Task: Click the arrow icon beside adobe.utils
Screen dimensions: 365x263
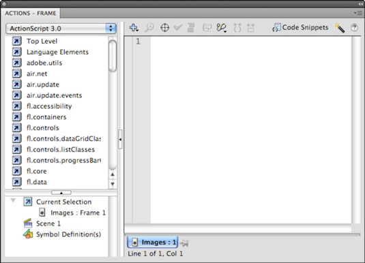Action: click(17, 63)
